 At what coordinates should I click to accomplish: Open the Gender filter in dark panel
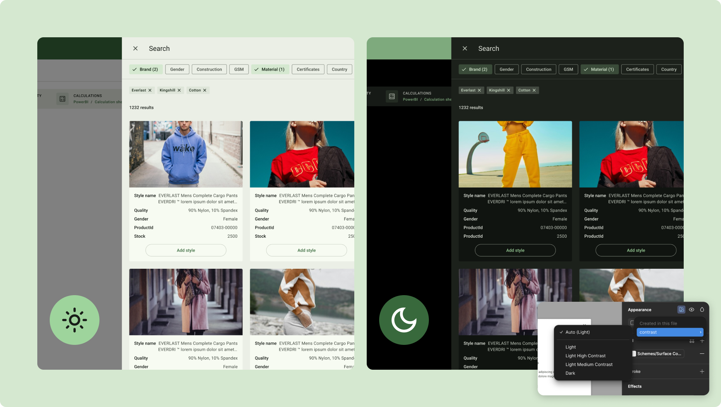pos(507,69)
